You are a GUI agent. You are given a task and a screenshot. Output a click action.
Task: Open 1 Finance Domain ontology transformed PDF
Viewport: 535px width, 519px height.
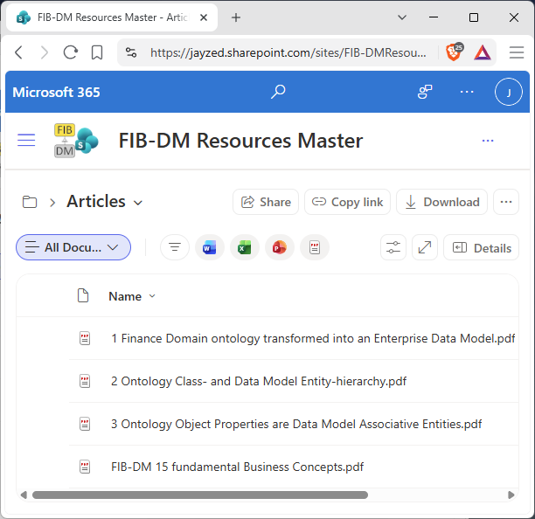[313, 338]
